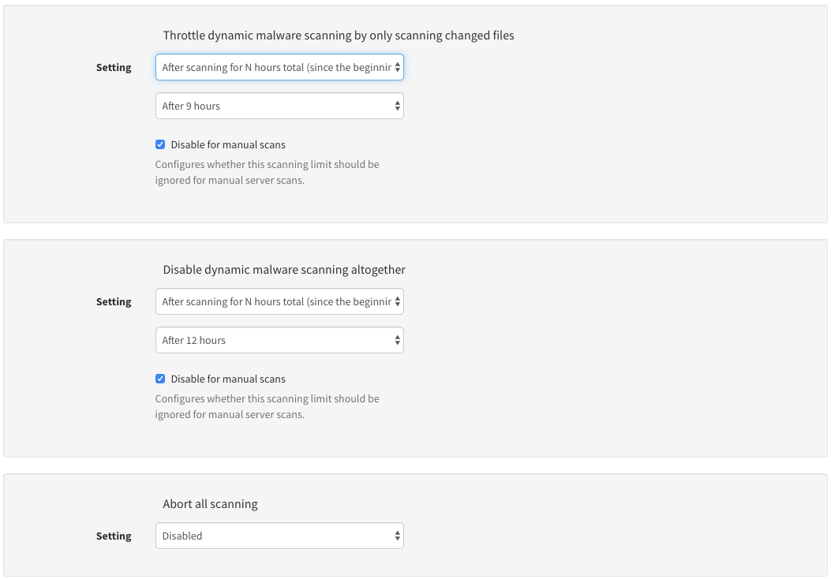
Task: Click 'Disable for manual scans' label below 'After 12 hours'
Action: point(228,379)
